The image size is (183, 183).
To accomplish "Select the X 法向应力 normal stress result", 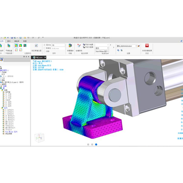I will point(10,110).
